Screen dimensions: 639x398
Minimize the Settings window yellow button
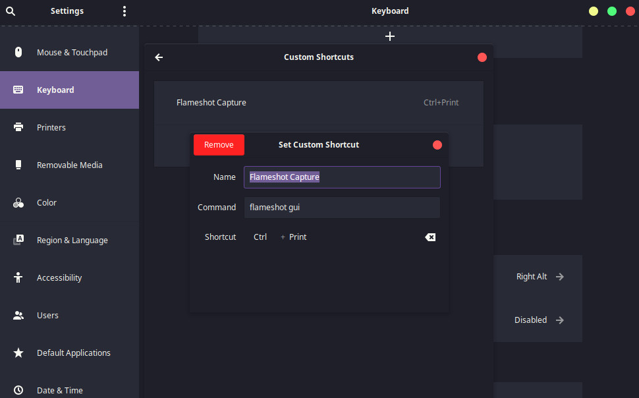(x=594, y=11)
